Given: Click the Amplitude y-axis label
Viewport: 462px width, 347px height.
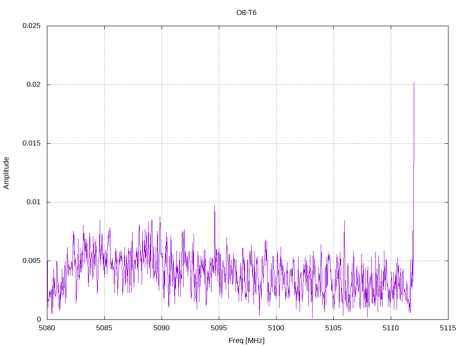Looking at the screenshot, I should coord(6,173).
